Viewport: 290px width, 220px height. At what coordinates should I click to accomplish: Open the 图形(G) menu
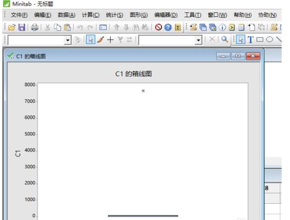pyautogui.click(x=139, y=15)
